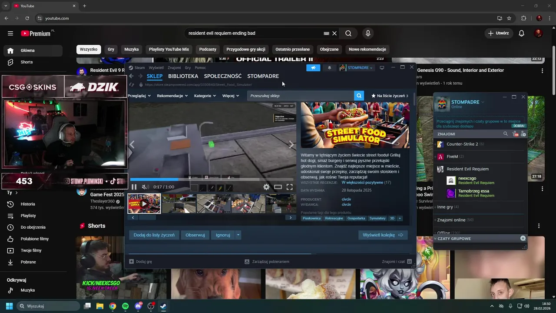The height and width of the screenshot is (313, 556).
Task: Open Discord from the taskbar
Action: click(138, 306)
